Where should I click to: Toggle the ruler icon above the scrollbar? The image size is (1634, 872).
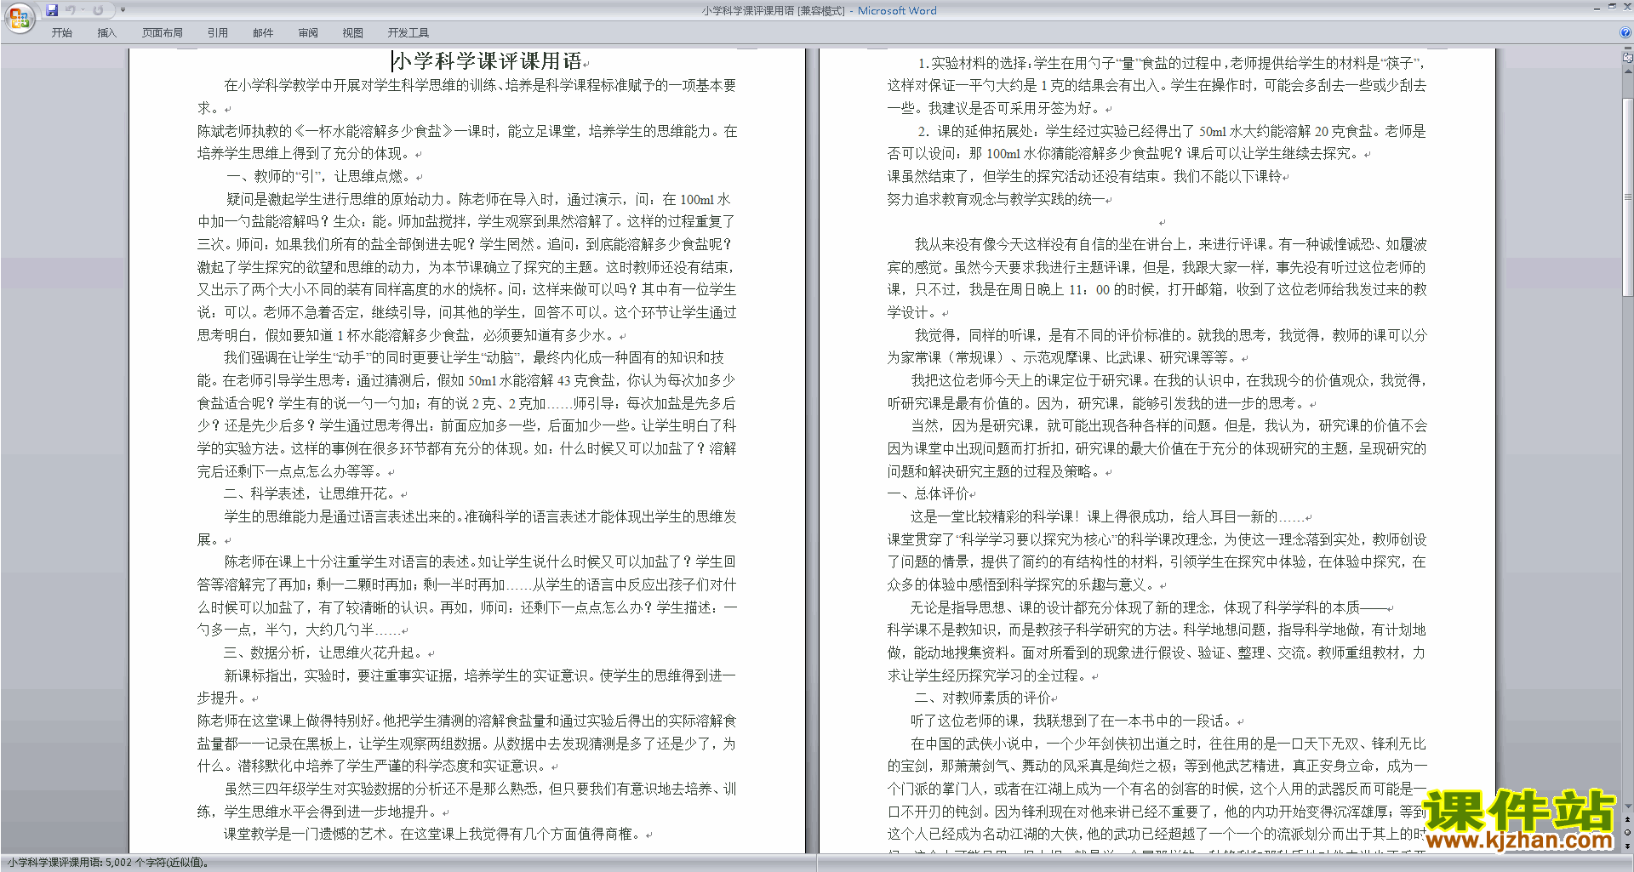pos(1627,59)
